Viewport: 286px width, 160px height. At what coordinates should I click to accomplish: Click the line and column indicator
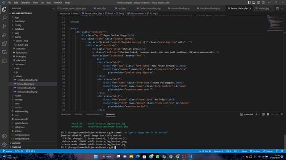tap(205, 151)
